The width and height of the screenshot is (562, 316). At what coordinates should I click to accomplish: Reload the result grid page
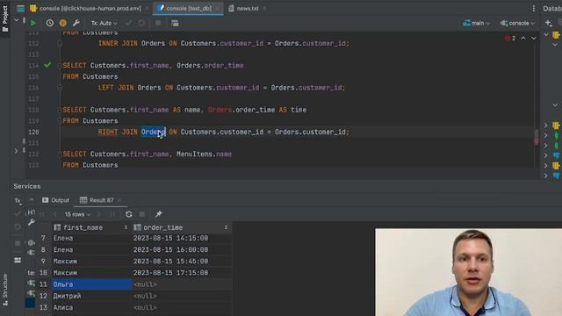click(129, 214)
